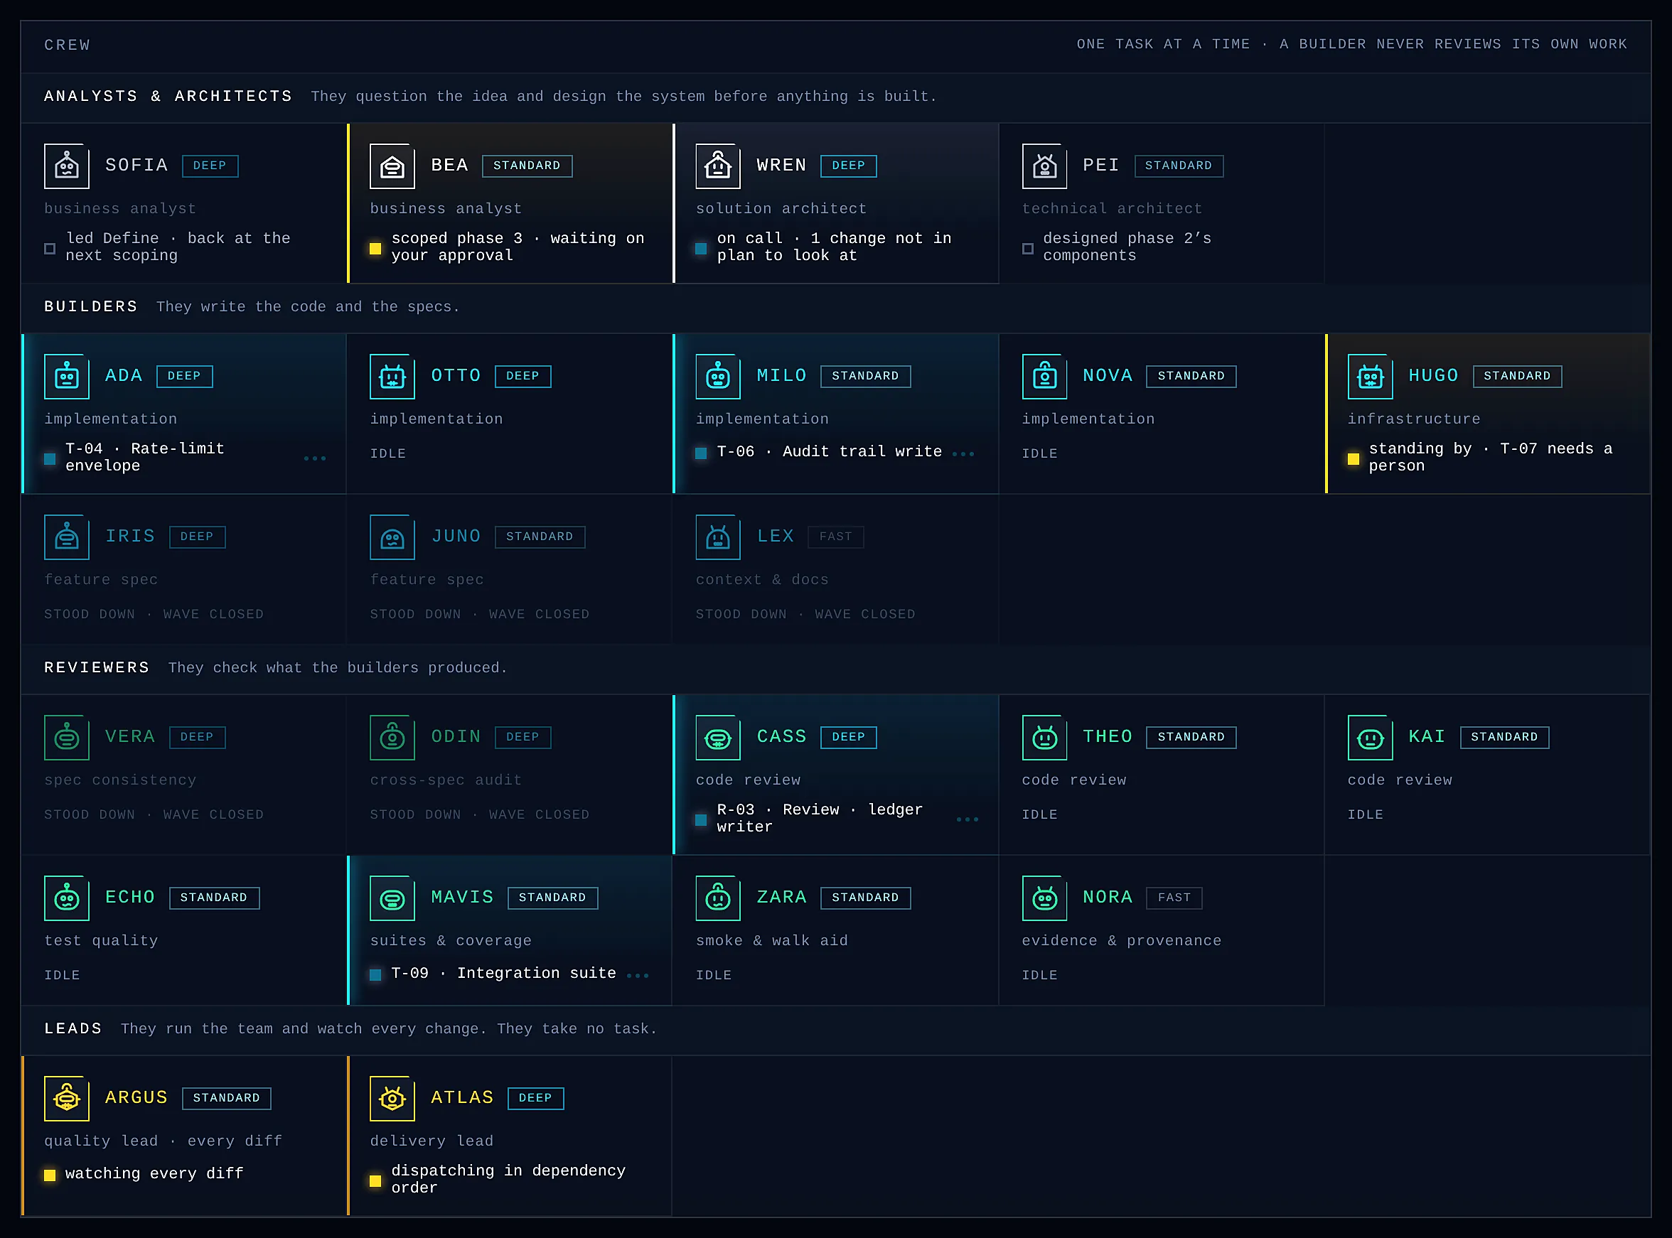
Task: Click Bea's avatar icon
Action: [392, 166]
